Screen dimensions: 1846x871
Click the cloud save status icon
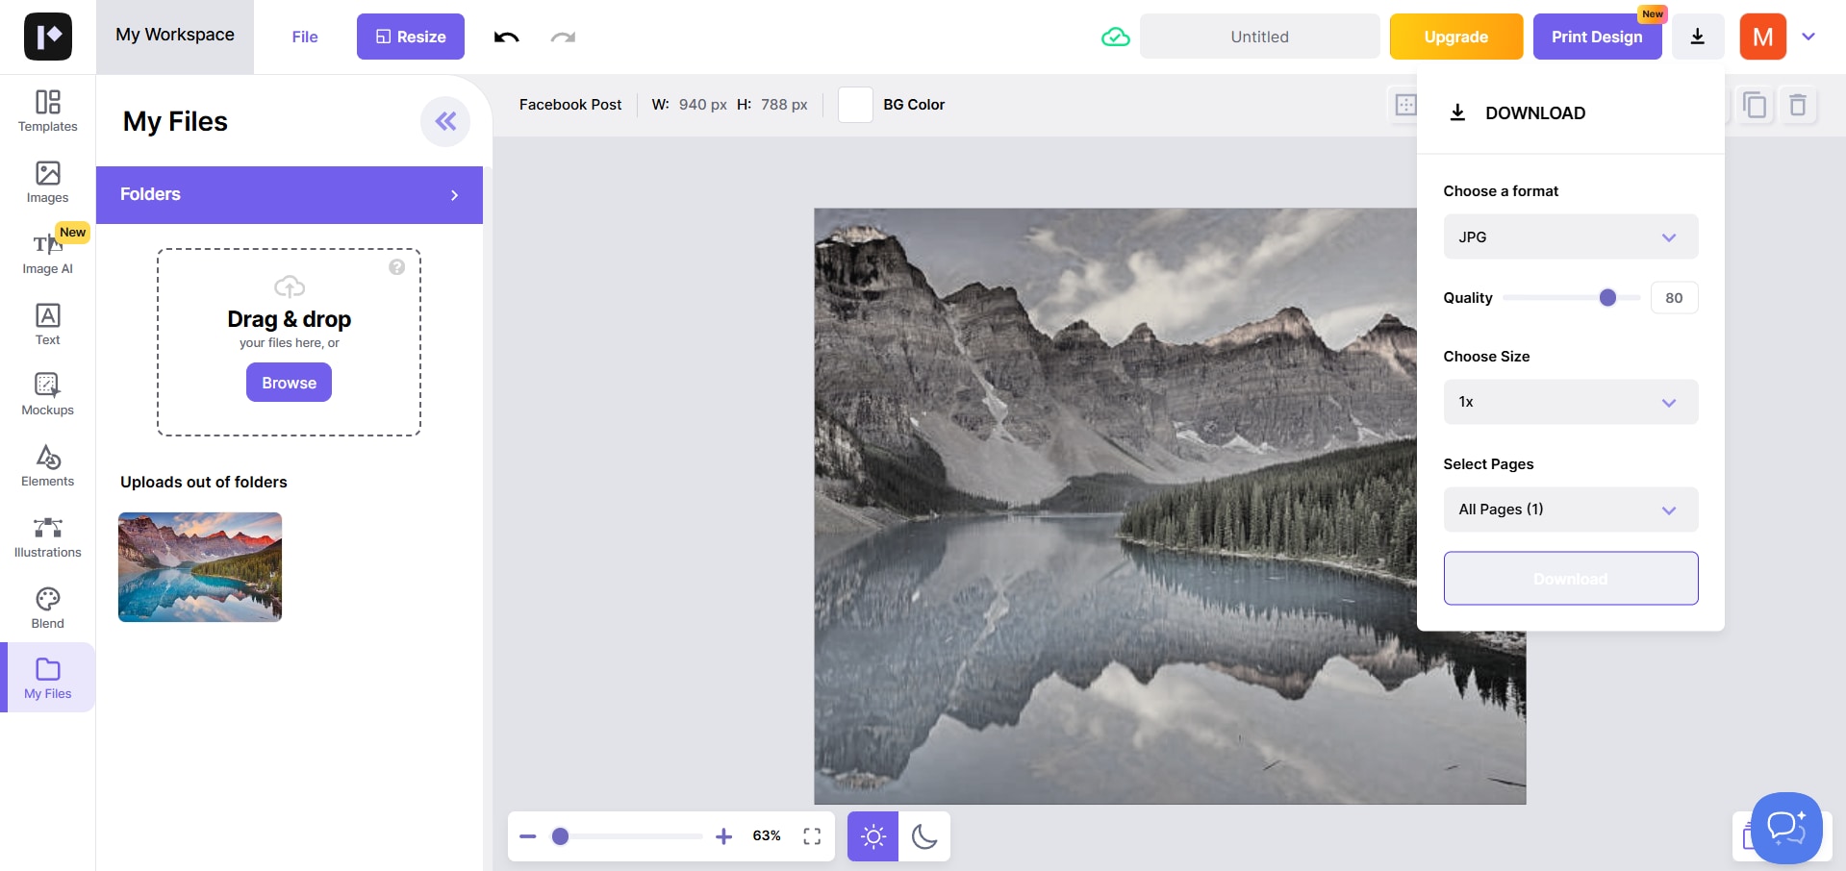1115,37
